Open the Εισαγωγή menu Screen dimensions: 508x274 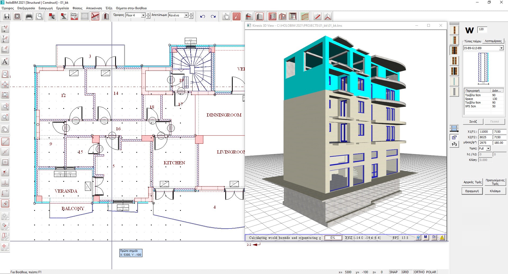(x=46, y=8)
